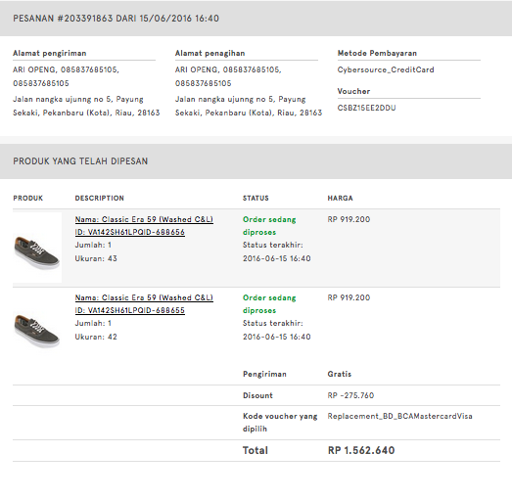Click the Total amount RP 1.562.640
512x499 pixels.
pyautogui.click(x=361, y=450)
